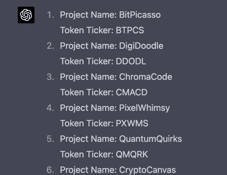Click the CMACD token ticker text
The height and width of the screenshot is (175, 227).
coord(131,92)
